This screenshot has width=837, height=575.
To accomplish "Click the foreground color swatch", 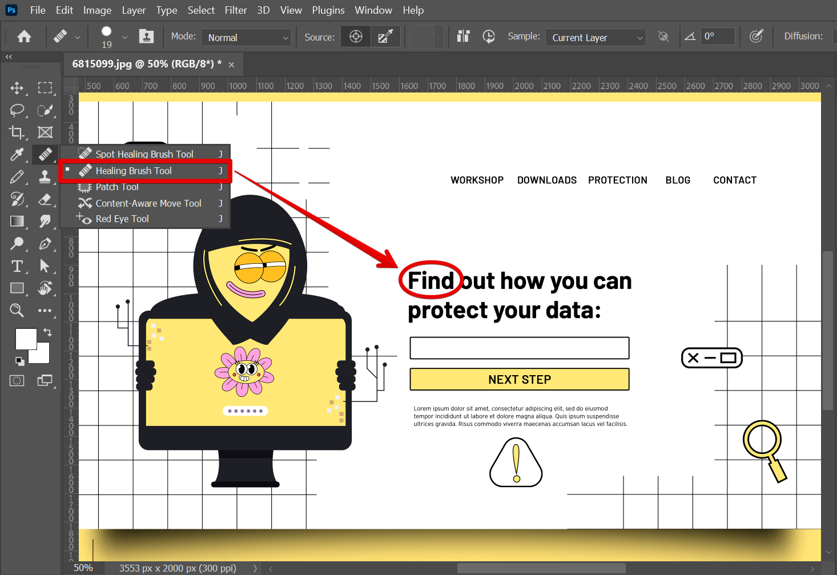I will pyautogui.click(x=25, y=338).
